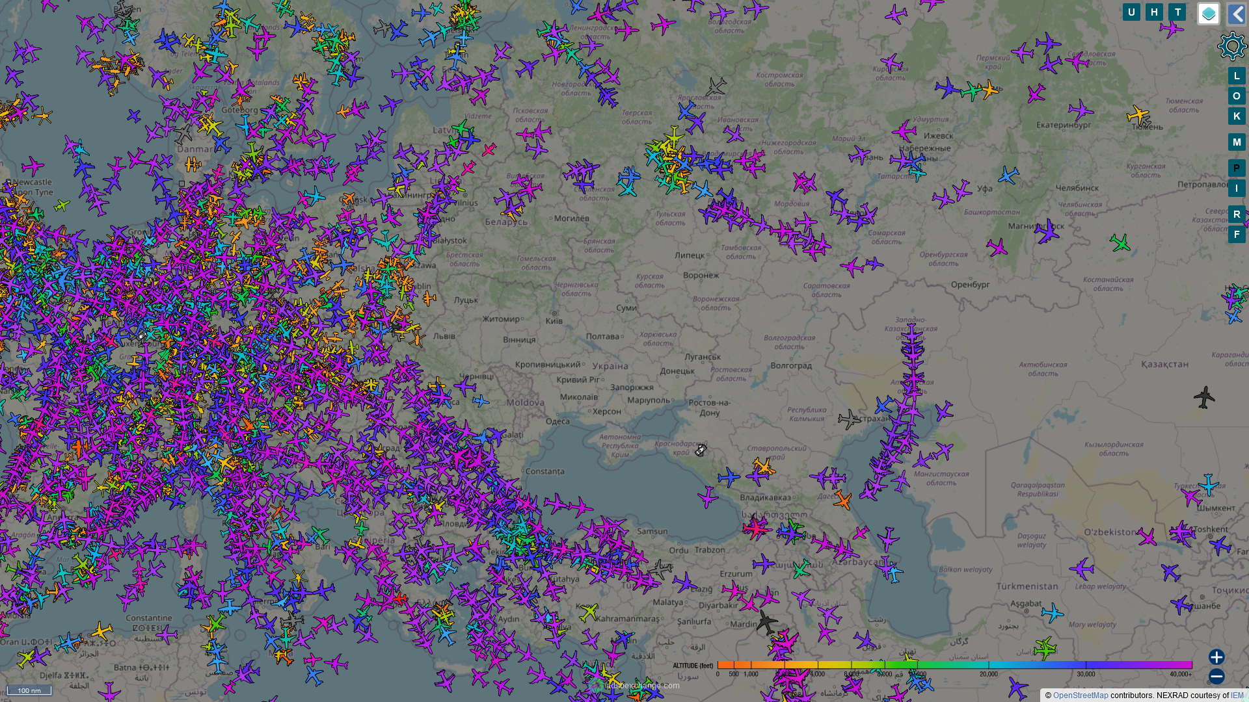Open the IEM attribution link
The width and height of the screenshot is (1249, 702).
(x=1237, y=695)
